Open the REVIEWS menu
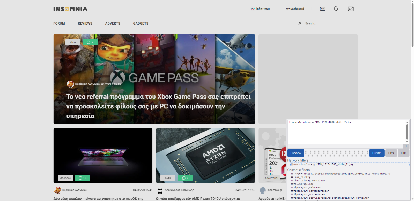414x201 pixels. click(85, 23)
